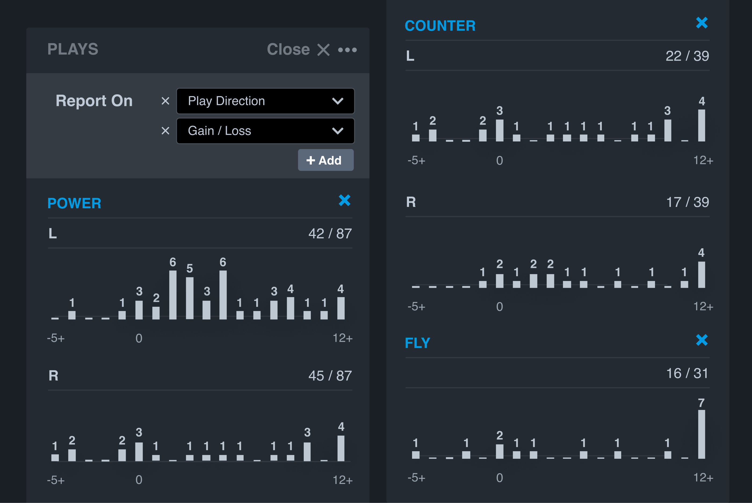Remove the COUNTER chart section
752x503 pixels.
tap(702, 23)
